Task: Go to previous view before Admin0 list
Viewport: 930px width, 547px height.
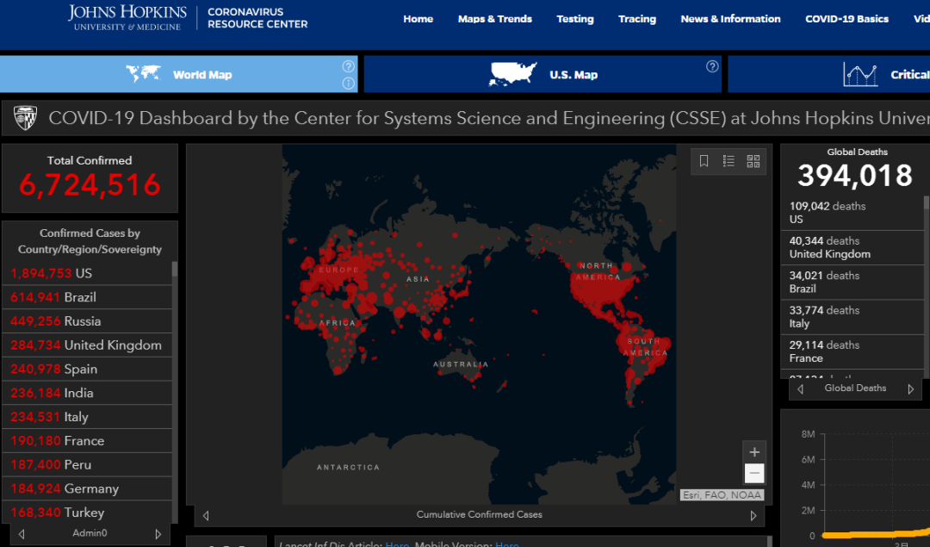Action: [22, 534]
